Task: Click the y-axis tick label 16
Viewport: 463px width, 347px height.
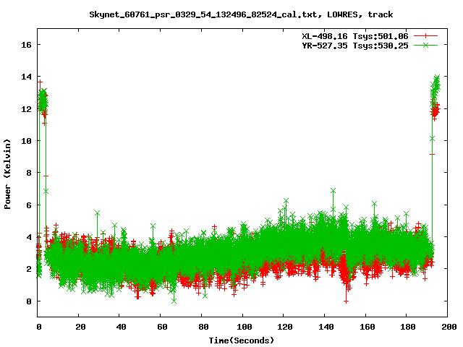Action: pos(26,45)
